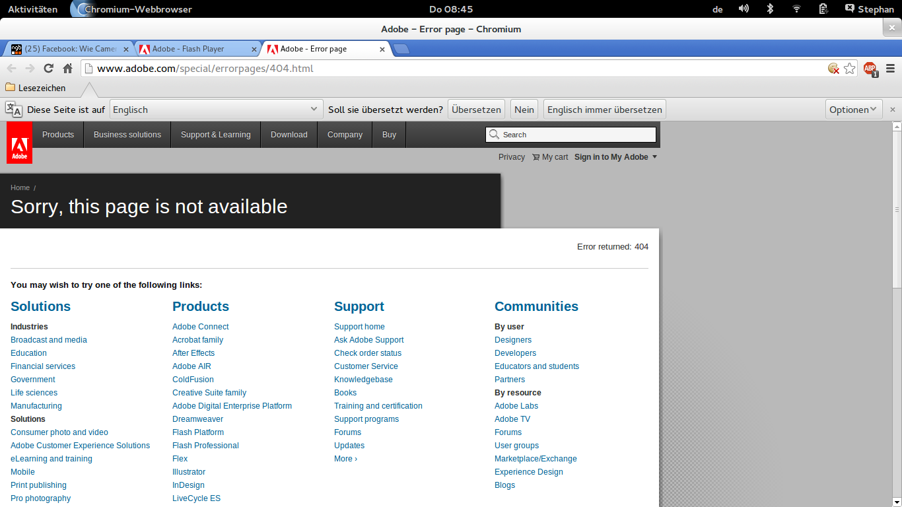The height and width of the screenshot is (507, 902).
Task: Open the Adobe Connect link
Action: pos(201,327)
